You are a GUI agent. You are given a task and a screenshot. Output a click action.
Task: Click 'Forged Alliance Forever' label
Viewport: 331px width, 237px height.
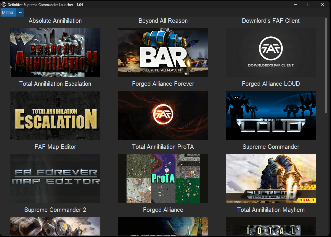[163, 84]
